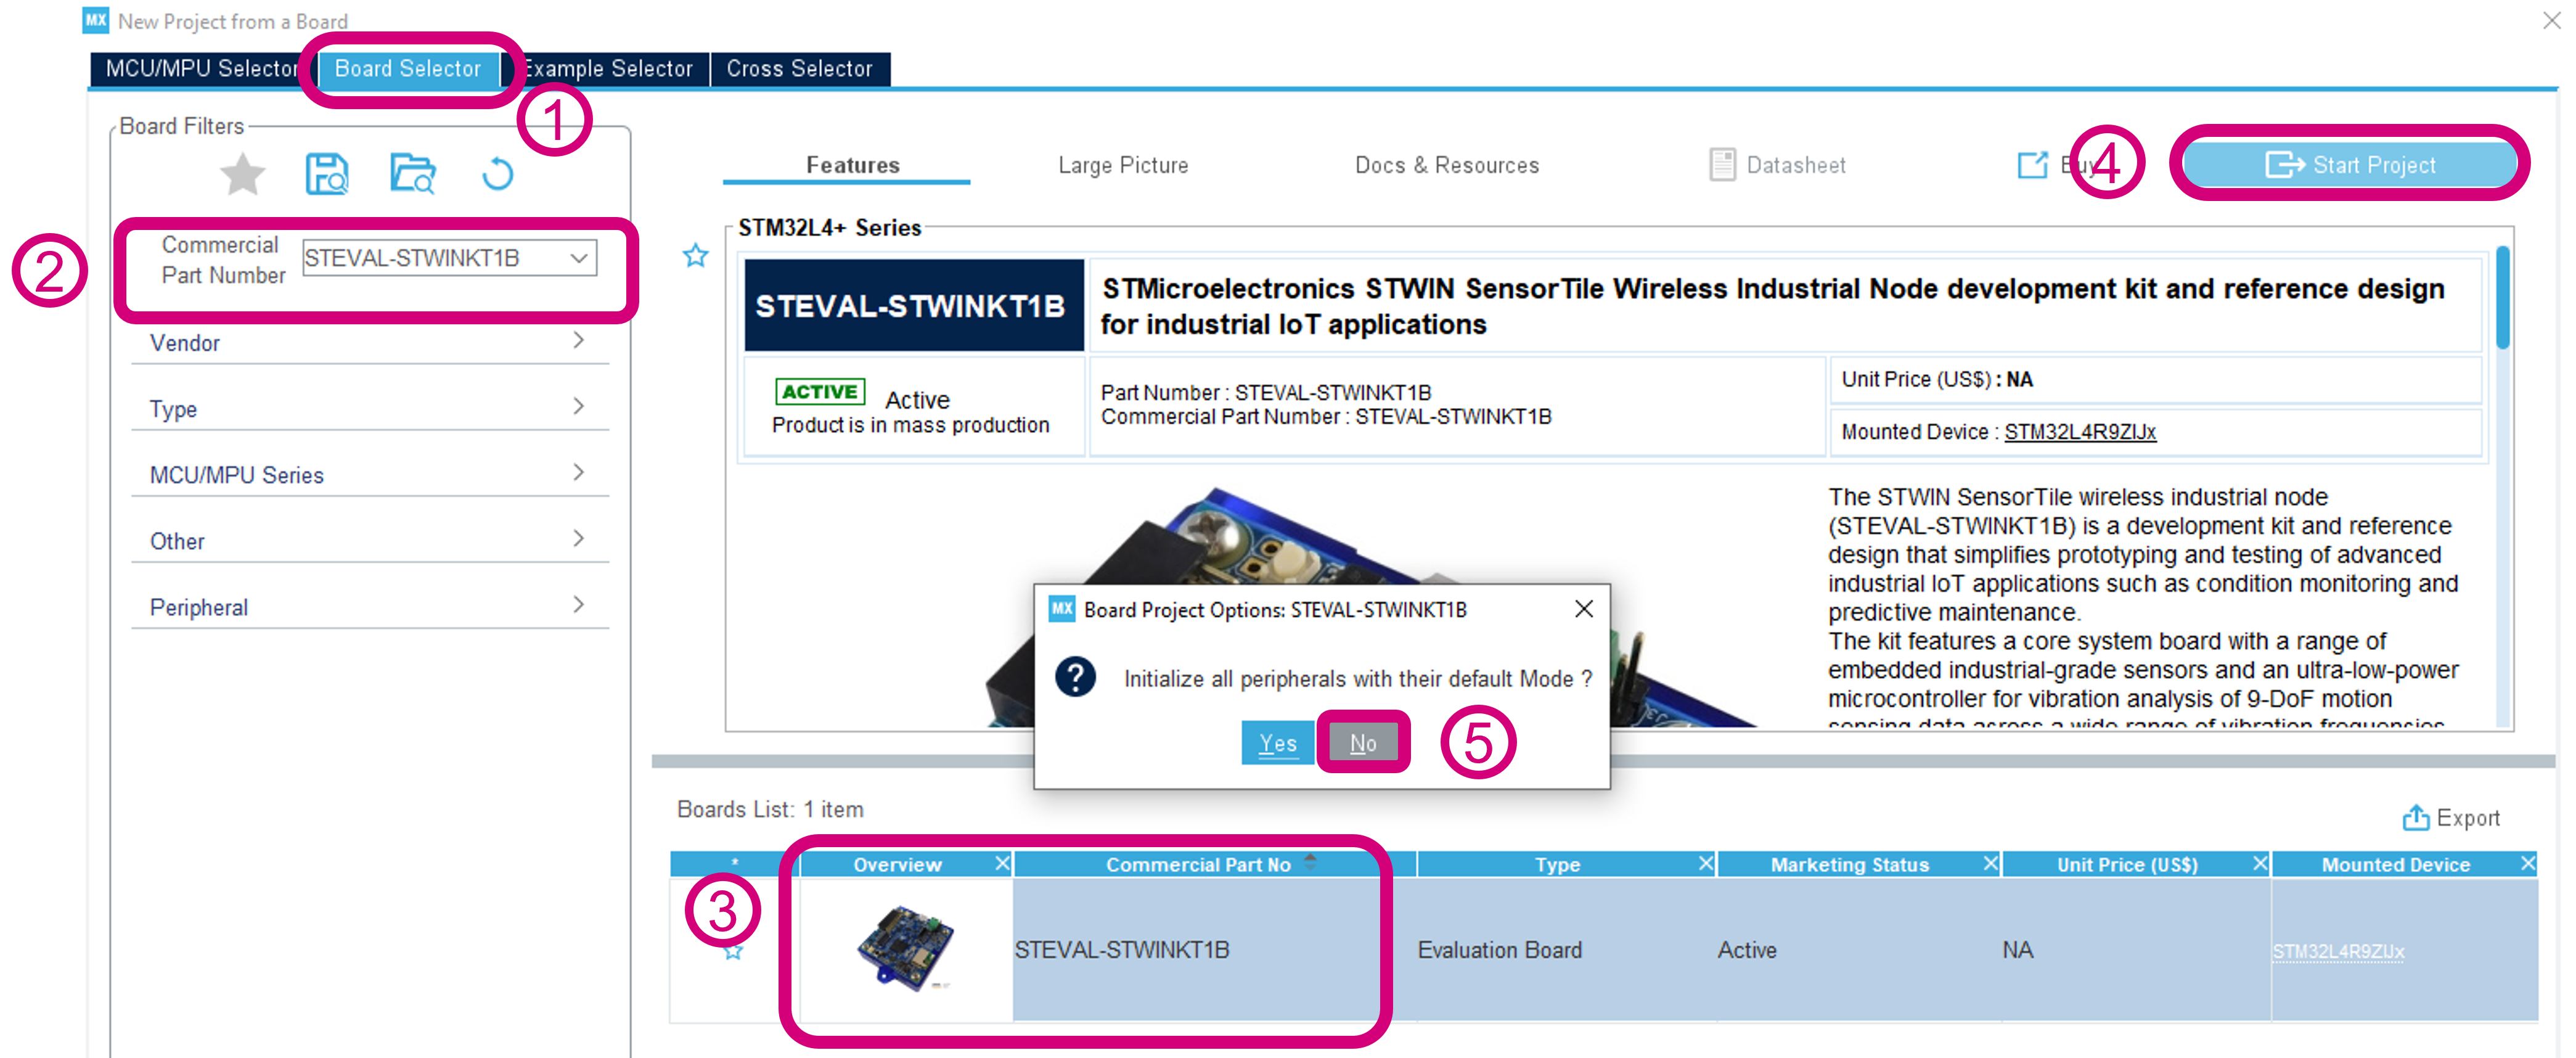Expand the Peripheral filter section
The height and width of the screenshot is (1058, 2576).
tap(370, 606)
